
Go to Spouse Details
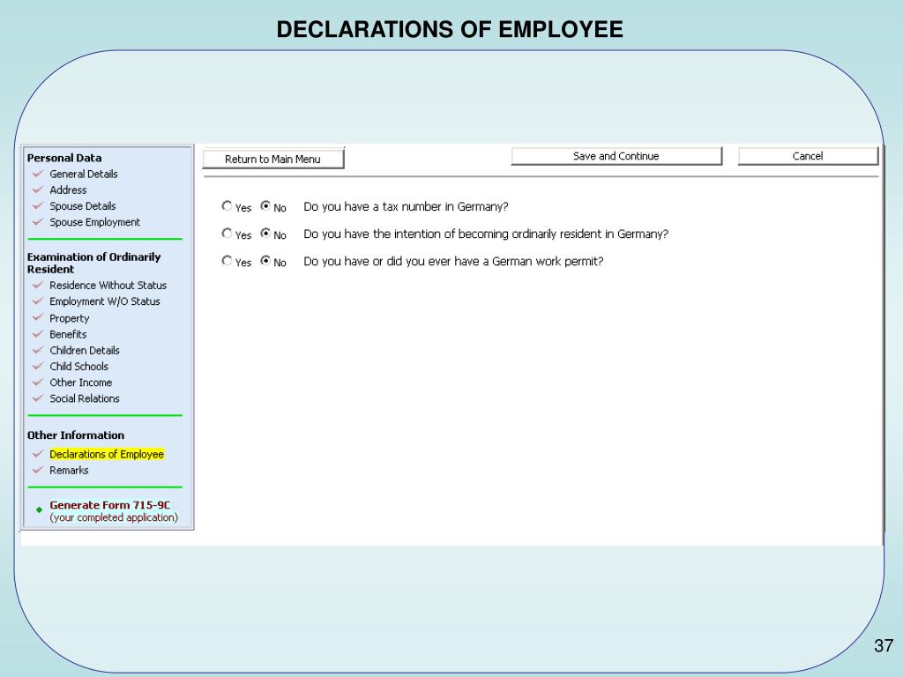[x=82, y=206]
